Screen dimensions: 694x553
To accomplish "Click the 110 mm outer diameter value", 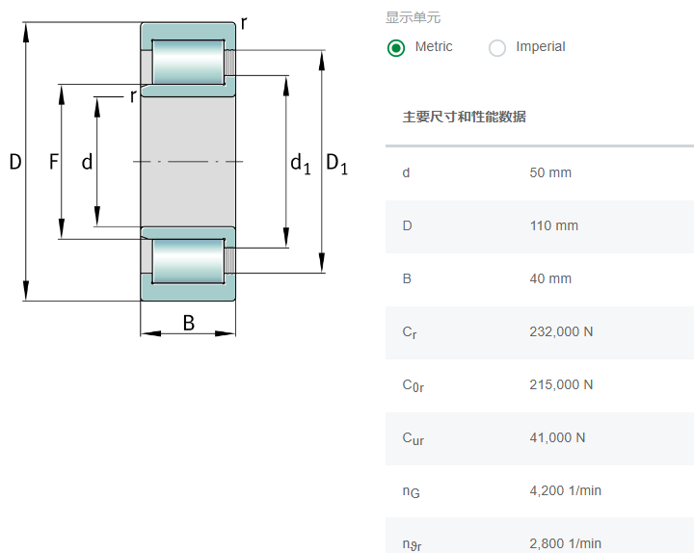I will [553, 225].
